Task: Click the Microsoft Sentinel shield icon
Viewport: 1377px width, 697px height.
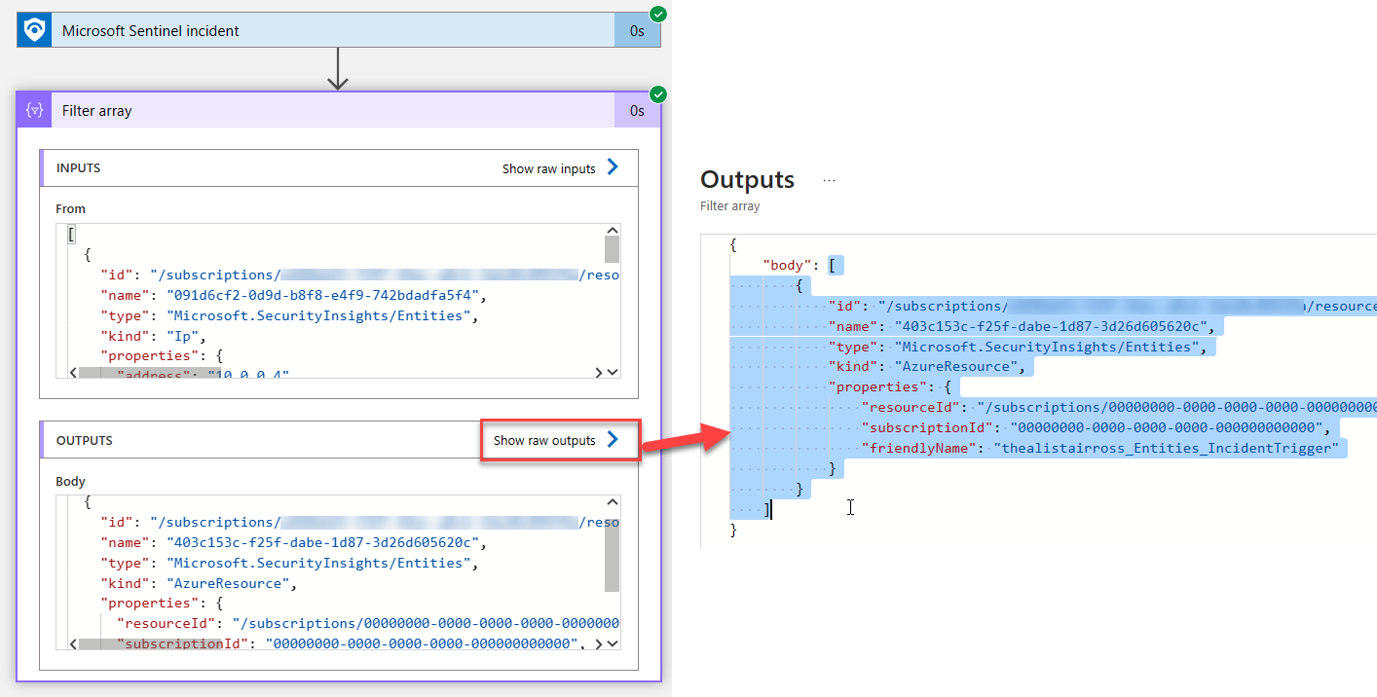Action: click(x=31, y=29)
